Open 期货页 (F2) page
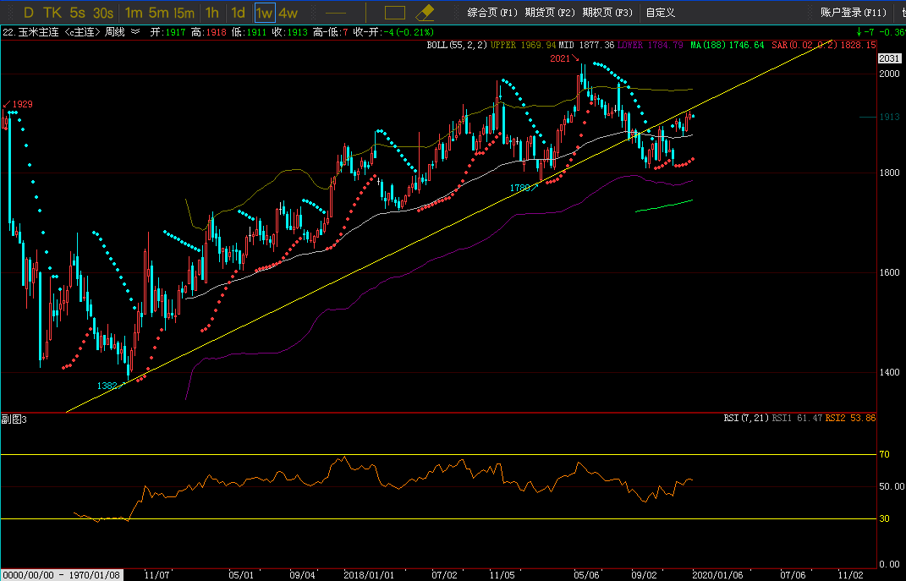Viewport: 906px width, 581px height. click(x=550, y=12)
